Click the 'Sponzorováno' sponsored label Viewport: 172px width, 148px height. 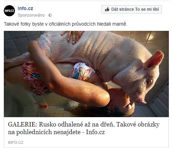click(x=31, y=15)
